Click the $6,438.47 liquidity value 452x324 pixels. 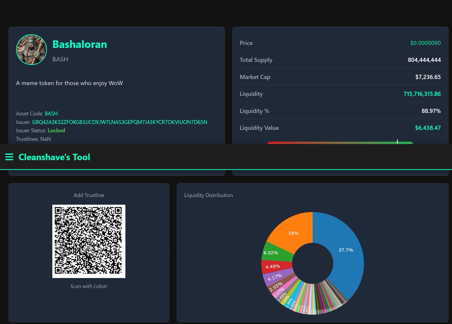click(428, 128)
